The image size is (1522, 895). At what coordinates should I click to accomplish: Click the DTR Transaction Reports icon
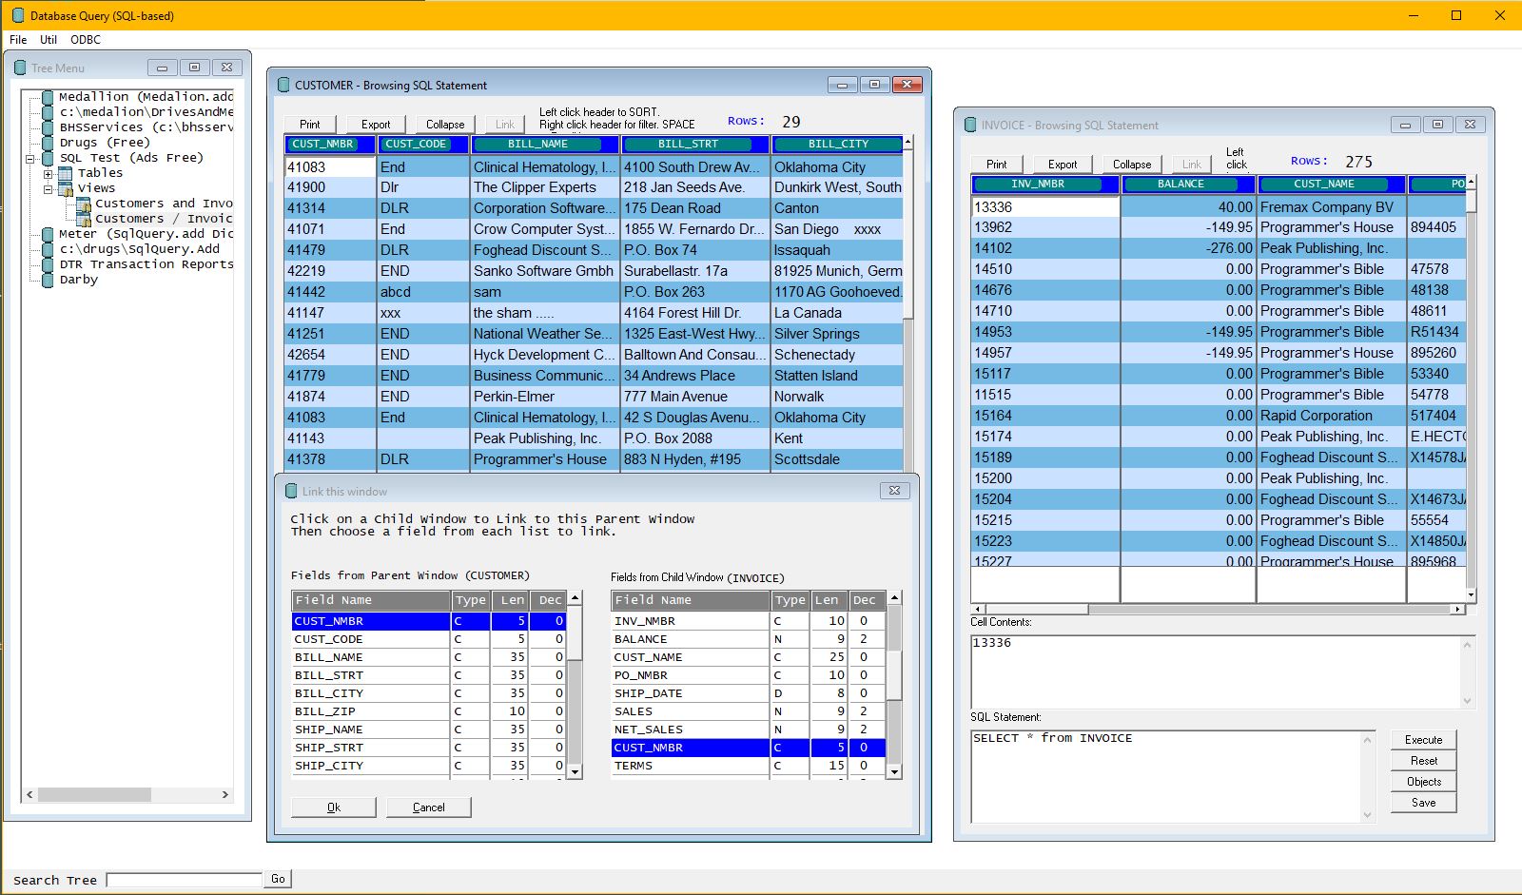tap(48, 263)
